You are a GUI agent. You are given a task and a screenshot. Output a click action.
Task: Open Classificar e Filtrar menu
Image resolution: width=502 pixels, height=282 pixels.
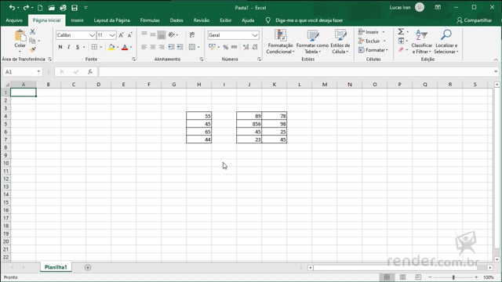pyautogui.click(x=421, y=42)
